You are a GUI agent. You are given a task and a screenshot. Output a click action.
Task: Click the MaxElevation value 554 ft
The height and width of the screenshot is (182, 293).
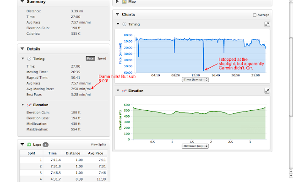[x=76, y=129]
